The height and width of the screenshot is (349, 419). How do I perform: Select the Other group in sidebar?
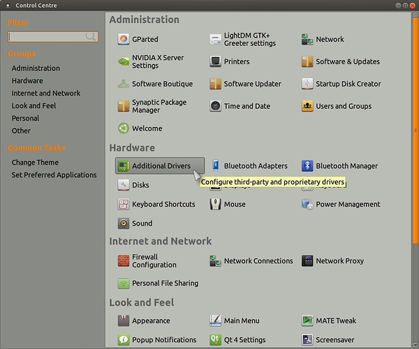click(x=21, y=131)
